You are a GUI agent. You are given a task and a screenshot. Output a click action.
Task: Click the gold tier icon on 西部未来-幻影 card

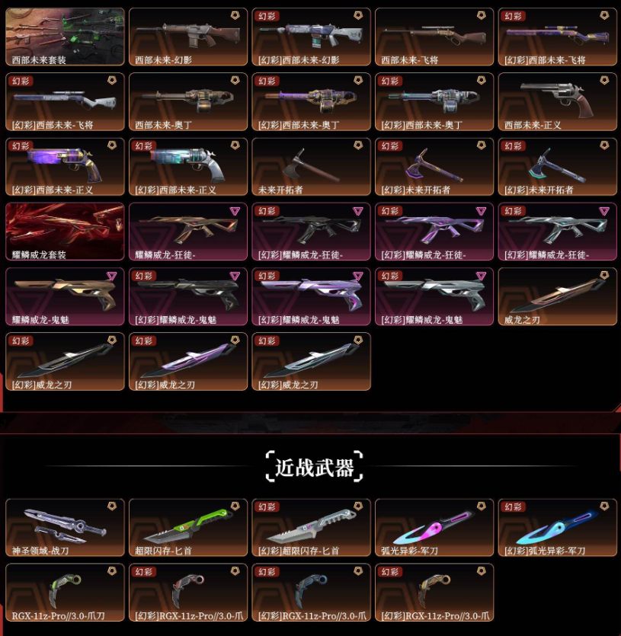(235, 15)
